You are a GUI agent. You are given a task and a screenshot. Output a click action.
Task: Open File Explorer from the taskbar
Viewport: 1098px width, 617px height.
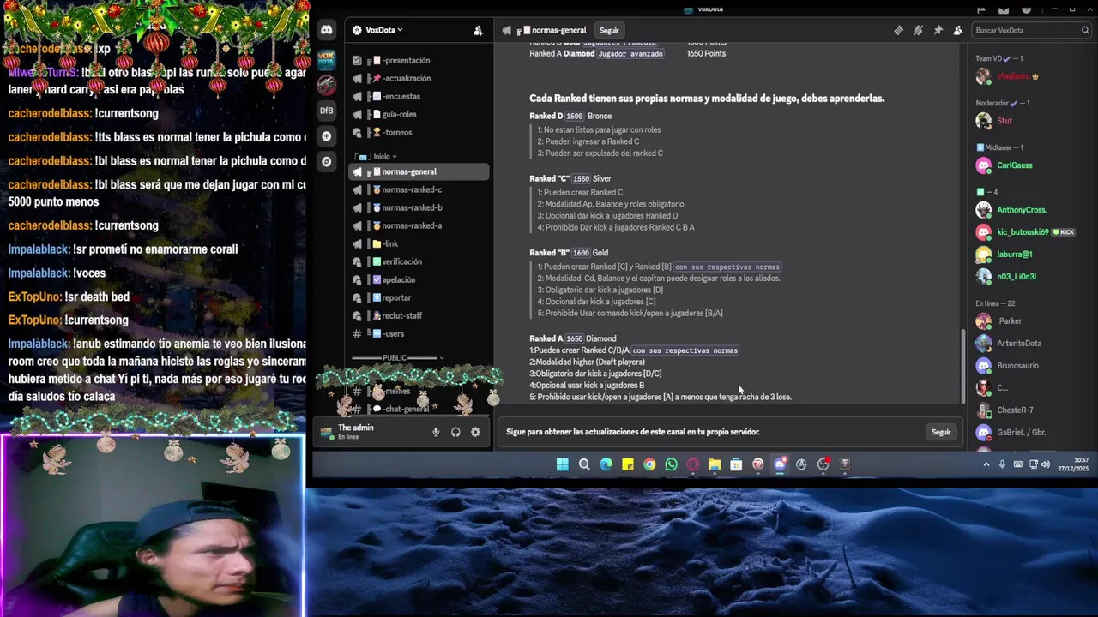click(x=714, y=464)
